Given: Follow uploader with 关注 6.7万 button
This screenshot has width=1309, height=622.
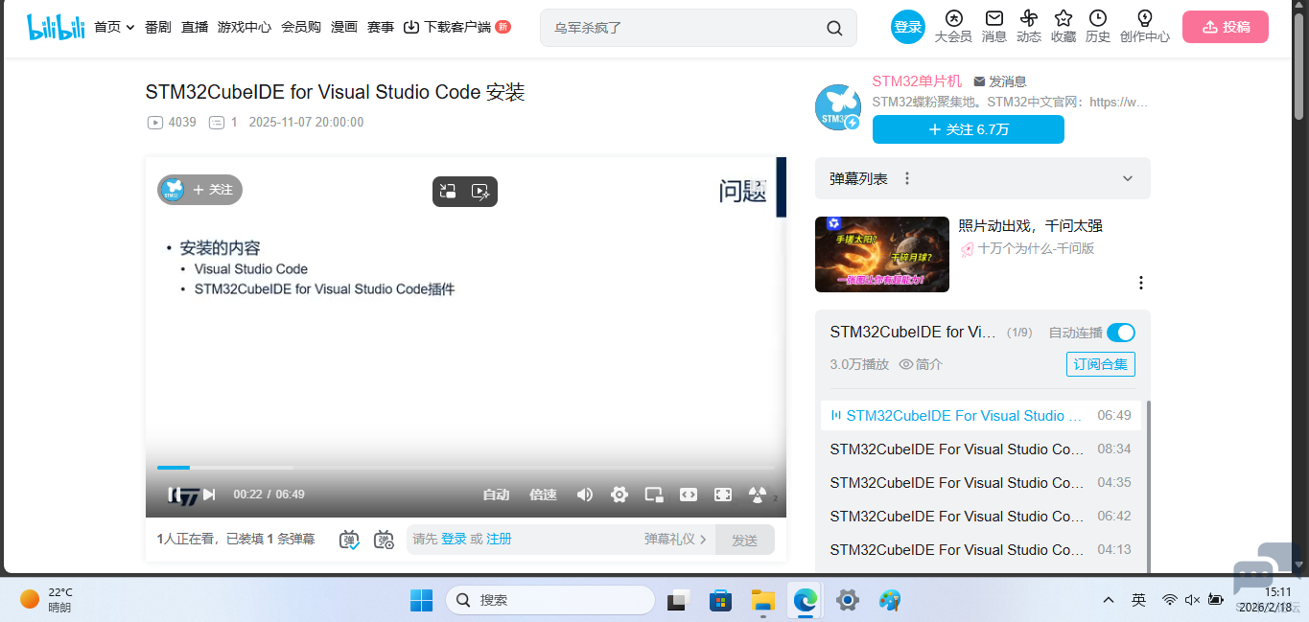Looking at the screenshot, I should point(969,129).
